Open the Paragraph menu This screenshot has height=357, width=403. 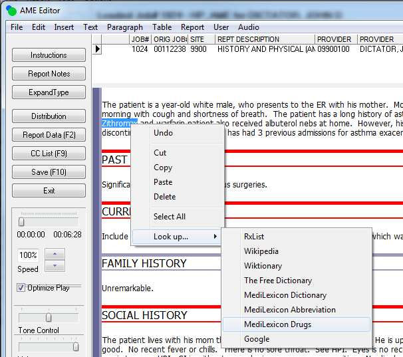tap(124, 27)
